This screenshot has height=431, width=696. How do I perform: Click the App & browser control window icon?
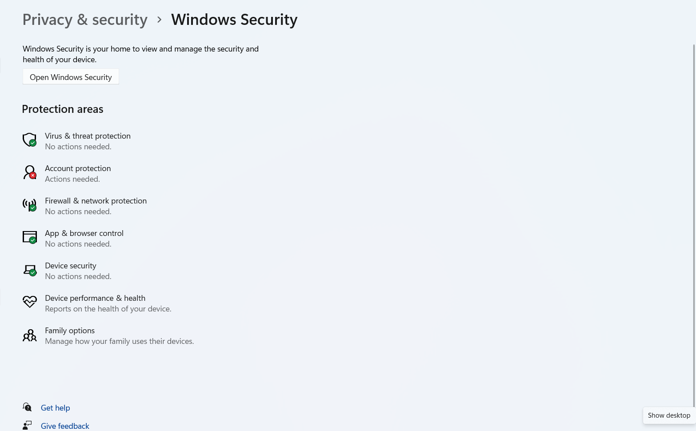pos(29,237)
